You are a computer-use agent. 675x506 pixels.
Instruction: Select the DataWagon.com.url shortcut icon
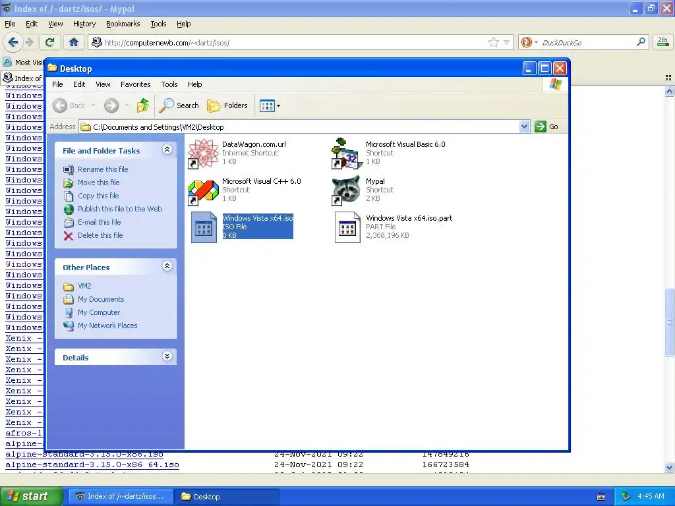point(204,153)
